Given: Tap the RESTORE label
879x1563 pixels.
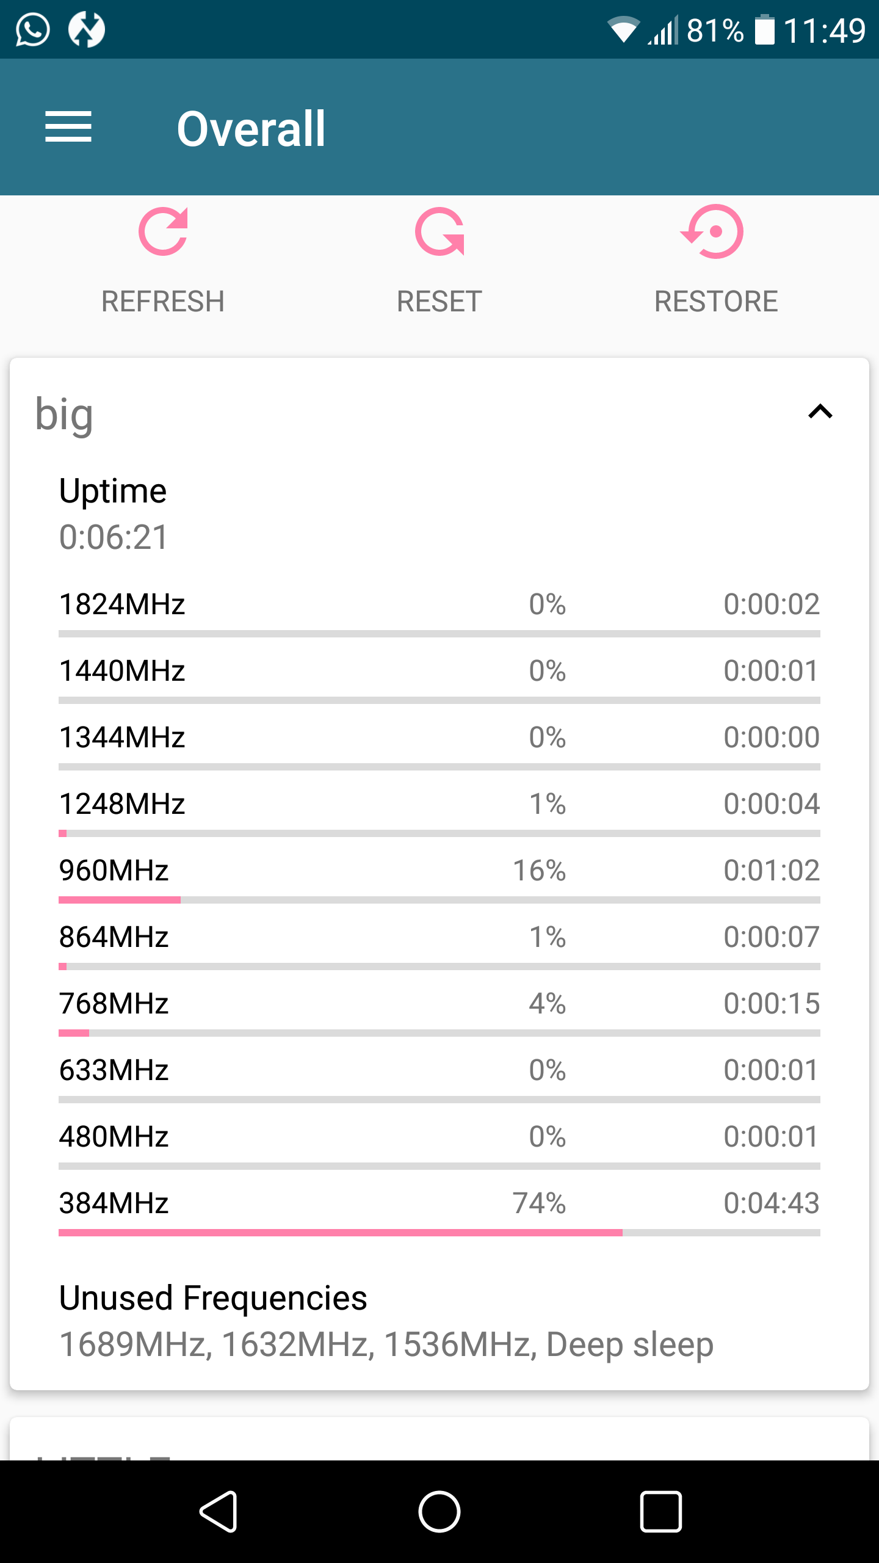Looking at the screenshot, I should 716,302.
